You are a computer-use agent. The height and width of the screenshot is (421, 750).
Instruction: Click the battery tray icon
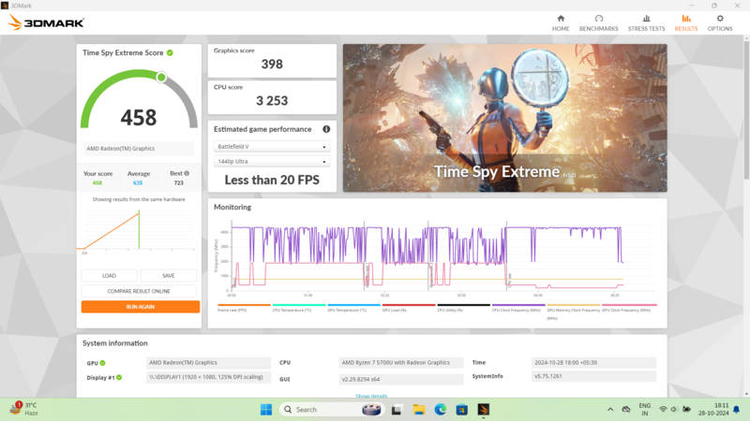click(686, 410)
